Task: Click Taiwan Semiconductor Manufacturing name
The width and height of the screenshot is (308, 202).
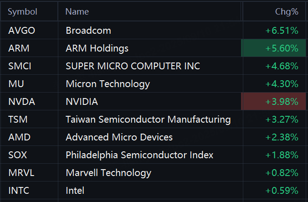Action: click(148, 119)
